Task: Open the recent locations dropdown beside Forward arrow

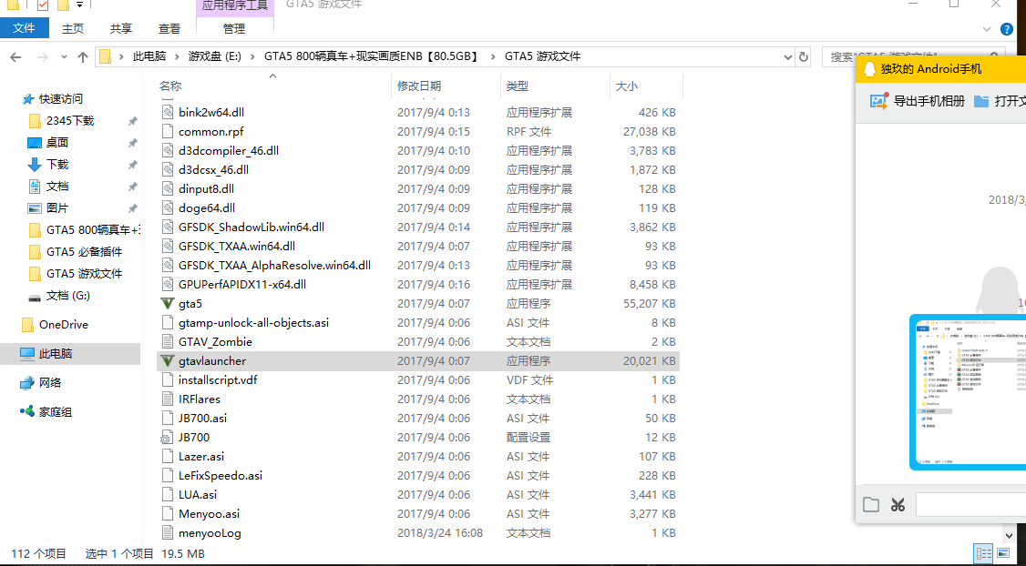Action: [x=64, y=56]
